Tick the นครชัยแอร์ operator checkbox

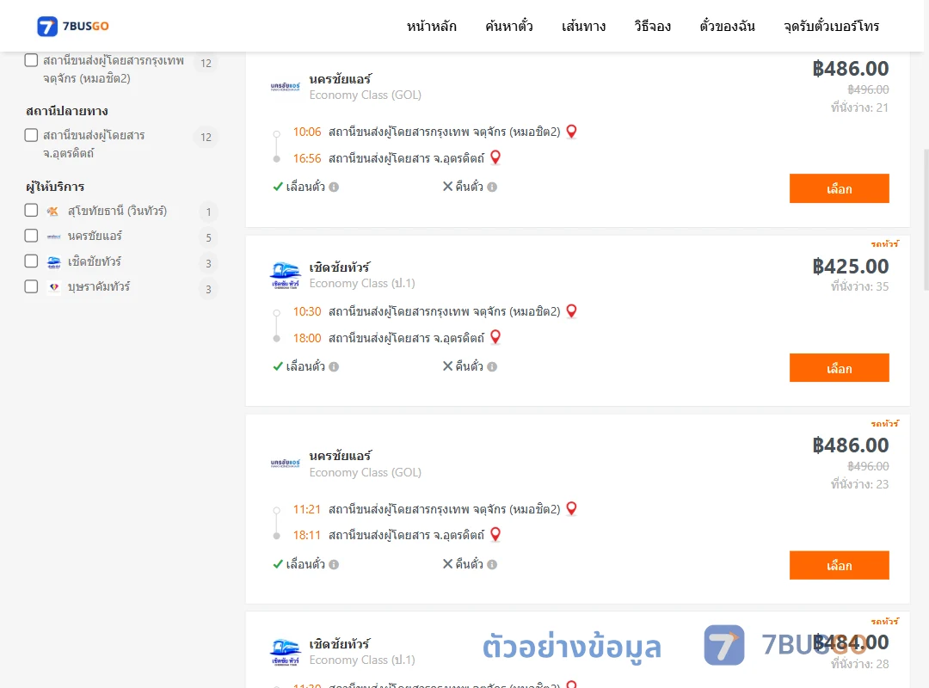point(32,236)
